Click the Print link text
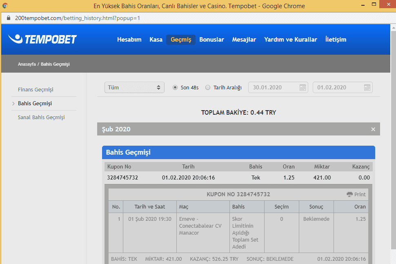 (360, 194)
